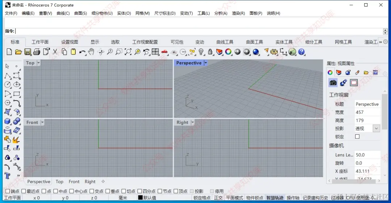Enable the 最近点 osnap checkbox

(x=24, y=191)
